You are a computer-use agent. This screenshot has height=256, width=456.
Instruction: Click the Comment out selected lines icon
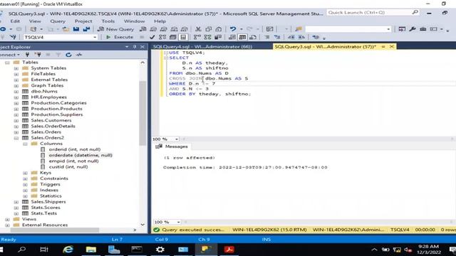pos(266,37)
